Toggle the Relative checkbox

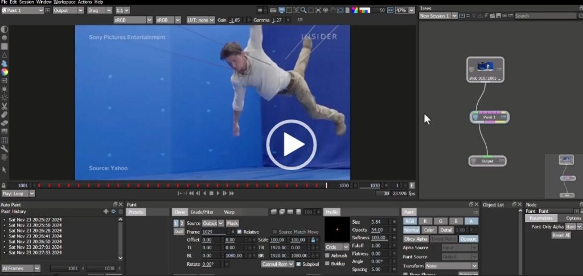(239, 232)
